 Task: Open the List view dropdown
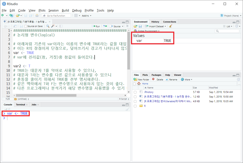(228, 26)
